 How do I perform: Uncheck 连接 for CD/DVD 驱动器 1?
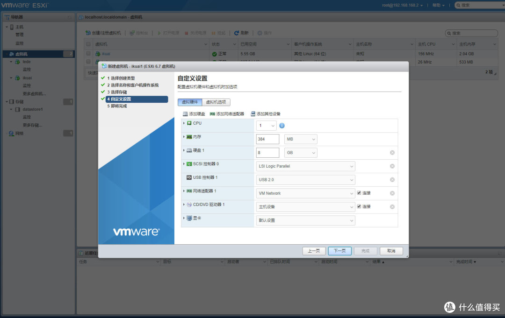[x=359, y=206]
